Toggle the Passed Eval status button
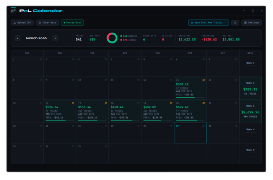Screen dimensions: 273x180 [72, 23]
